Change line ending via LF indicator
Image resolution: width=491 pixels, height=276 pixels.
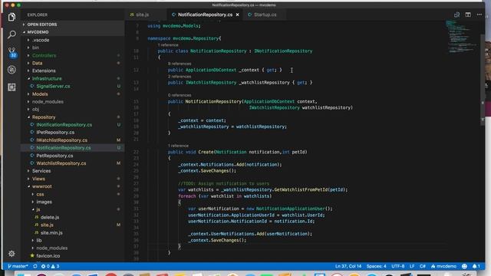[412, 266]
